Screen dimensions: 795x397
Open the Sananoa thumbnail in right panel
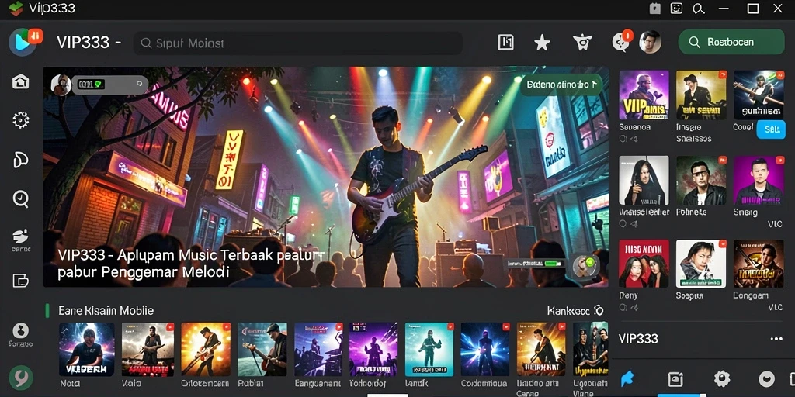(644, 95)
